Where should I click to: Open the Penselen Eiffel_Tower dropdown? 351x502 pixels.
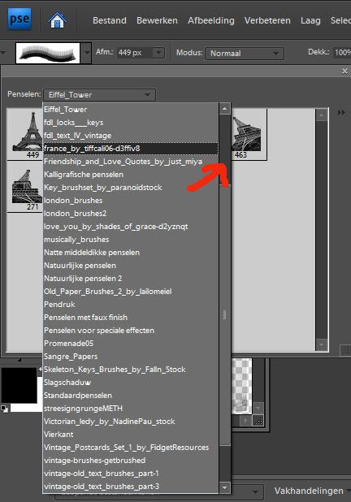99,95
